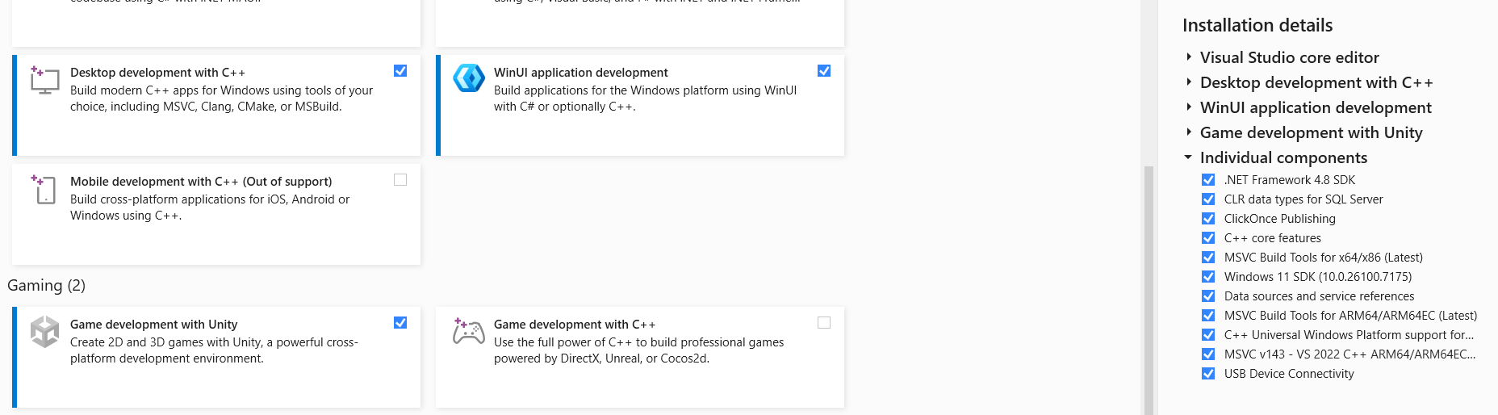Collapse the Individual components section
Viewport: 1498px width, 415px height.
1188,157
